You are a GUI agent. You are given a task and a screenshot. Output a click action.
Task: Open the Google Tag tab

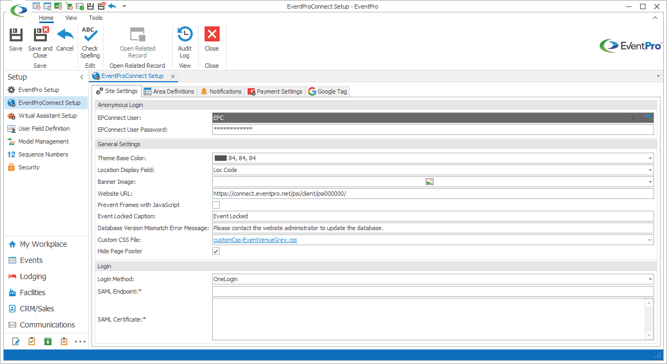[x=327, y=91]
